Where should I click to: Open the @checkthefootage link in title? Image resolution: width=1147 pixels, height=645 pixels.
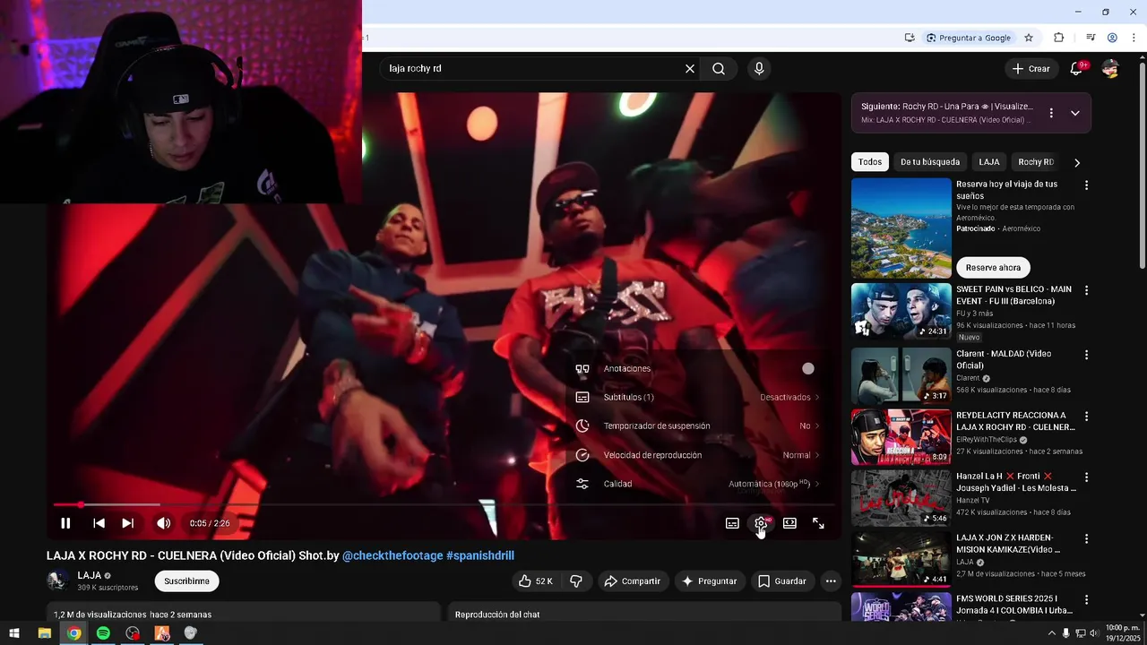(392, 555)
